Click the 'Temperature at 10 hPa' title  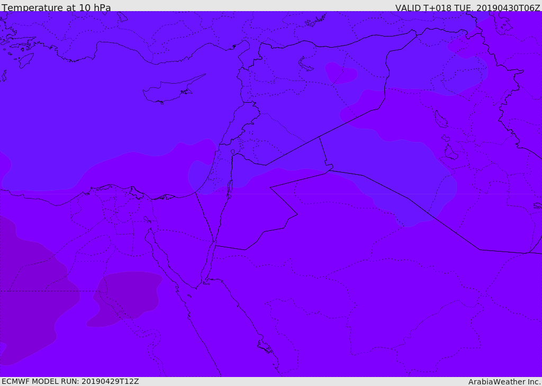56,7
